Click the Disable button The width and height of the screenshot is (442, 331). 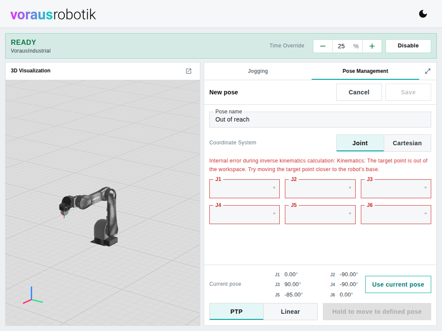point(408,46)
